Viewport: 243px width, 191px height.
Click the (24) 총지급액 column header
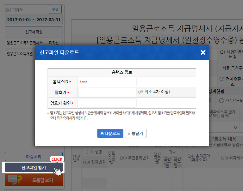click(199, 158)
